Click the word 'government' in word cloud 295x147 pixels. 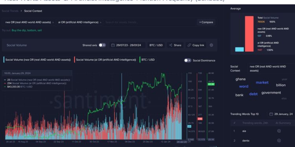click(271, 93)
